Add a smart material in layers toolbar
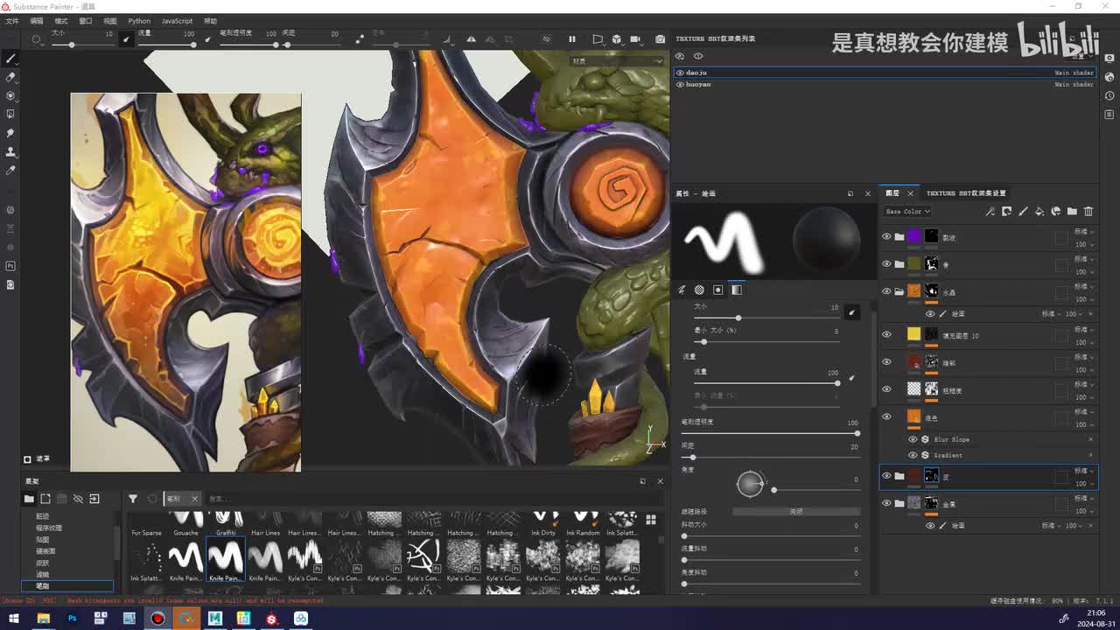 click(1056, 211)
